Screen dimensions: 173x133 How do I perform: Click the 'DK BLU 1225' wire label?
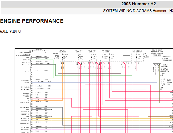point(41,93)
